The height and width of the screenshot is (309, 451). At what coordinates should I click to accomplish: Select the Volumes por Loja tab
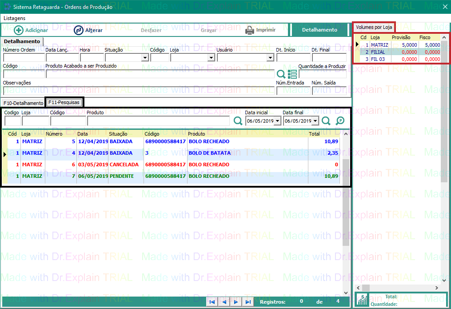(374, 27)
